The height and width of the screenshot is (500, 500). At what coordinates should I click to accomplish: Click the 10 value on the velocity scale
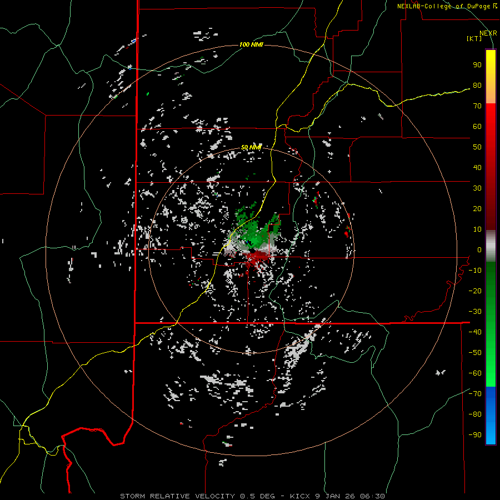pos(477,229)
